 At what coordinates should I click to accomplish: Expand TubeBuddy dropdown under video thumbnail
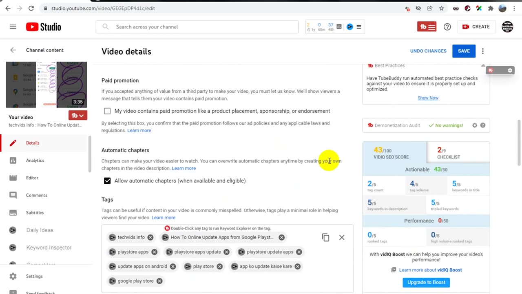tap(77, 116)
